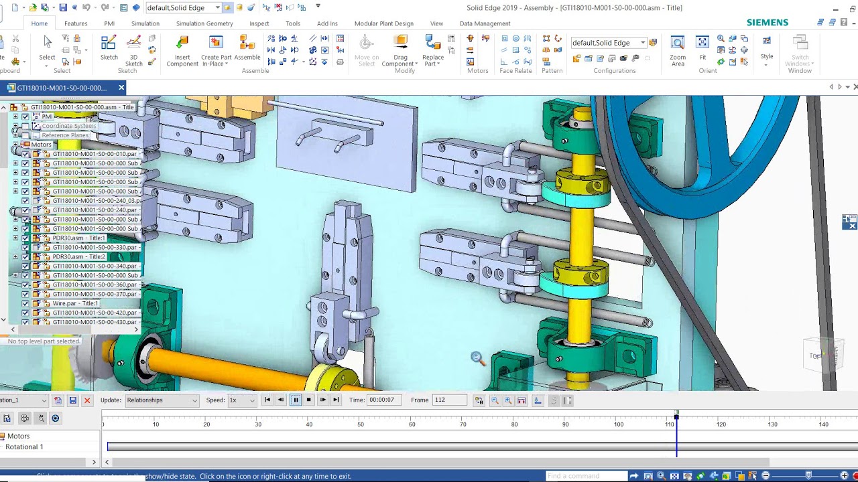Toggle checkbox for GTI18010-M001-S0-00-240_03.par
This screenshot has height=482, width=858.
25,201
